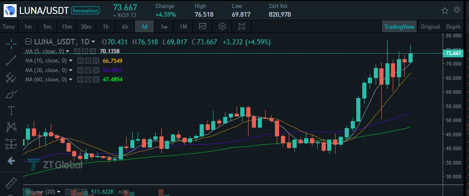Add LUNA/USDT to favorites star
This screenshot has height=196, width=469.
point(445,11)
